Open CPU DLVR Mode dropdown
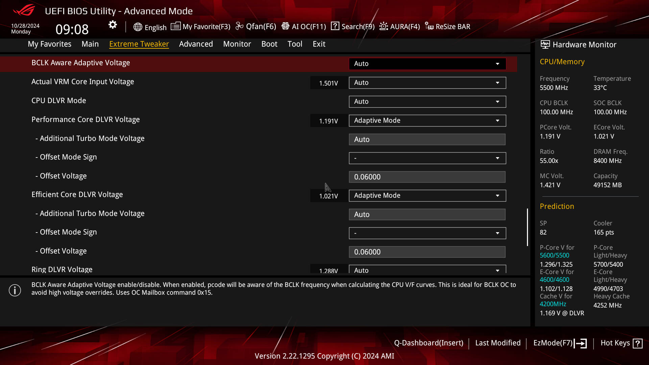Image resolution: width=649 pixels, height=365 pixels. pos(427,102)
